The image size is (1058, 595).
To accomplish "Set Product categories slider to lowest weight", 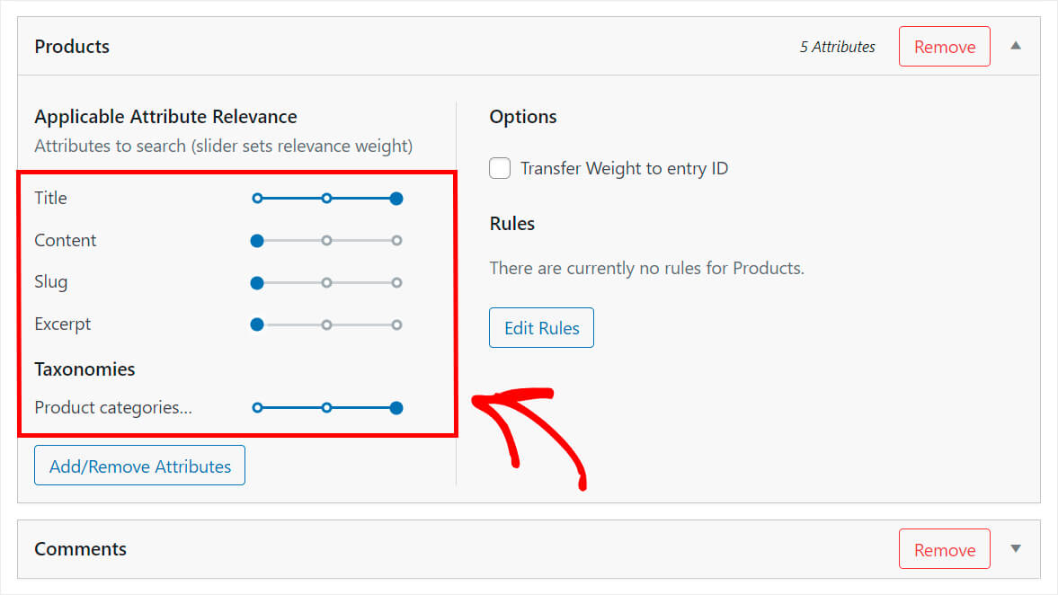I will click(x=257, y=407).
